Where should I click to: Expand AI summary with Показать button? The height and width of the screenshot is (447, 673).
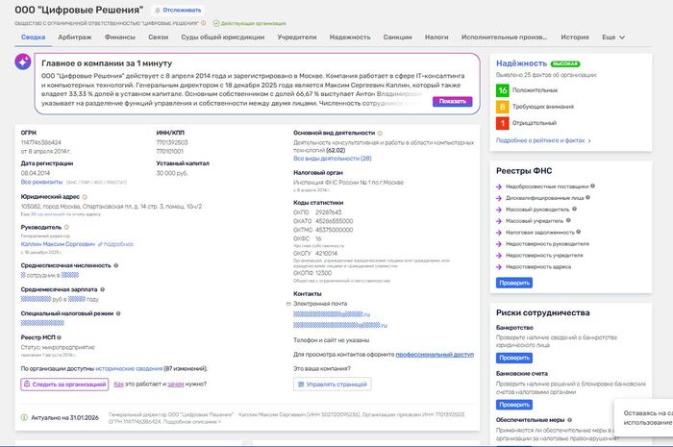click(x=452, y=100)
